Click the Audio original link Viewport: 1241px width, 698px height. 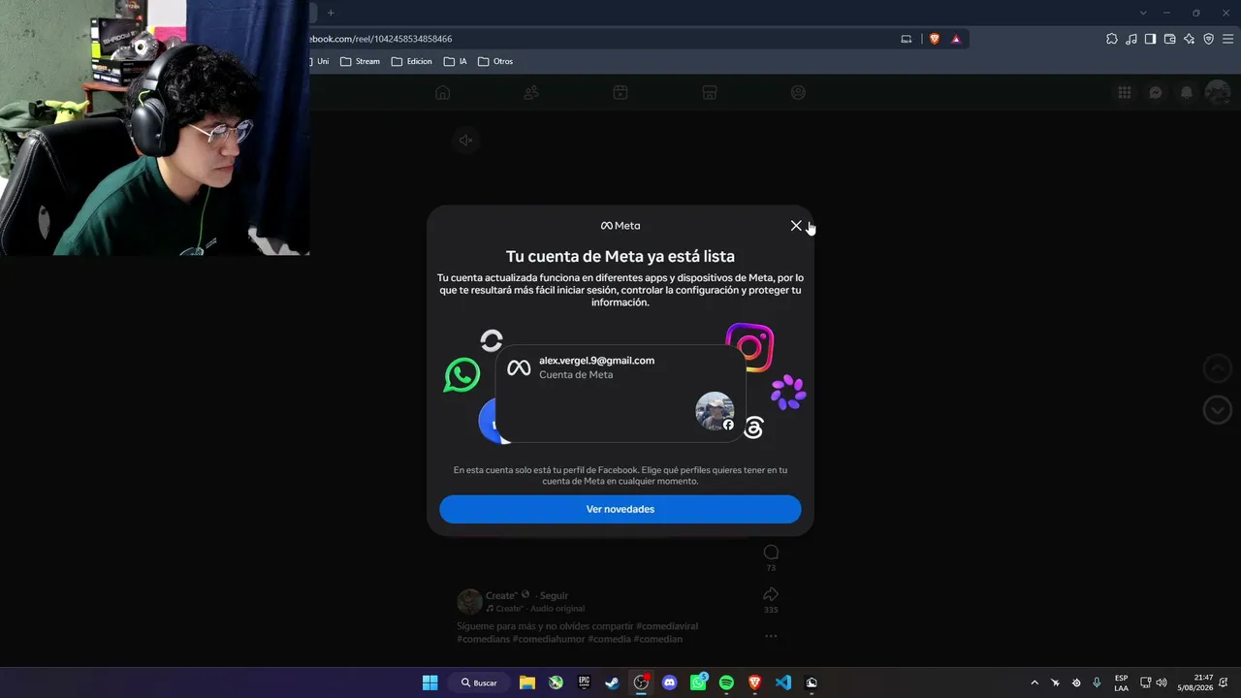point(557,609)
